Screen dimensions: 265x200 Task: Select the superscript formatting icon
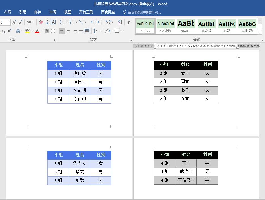click(10, 31)
